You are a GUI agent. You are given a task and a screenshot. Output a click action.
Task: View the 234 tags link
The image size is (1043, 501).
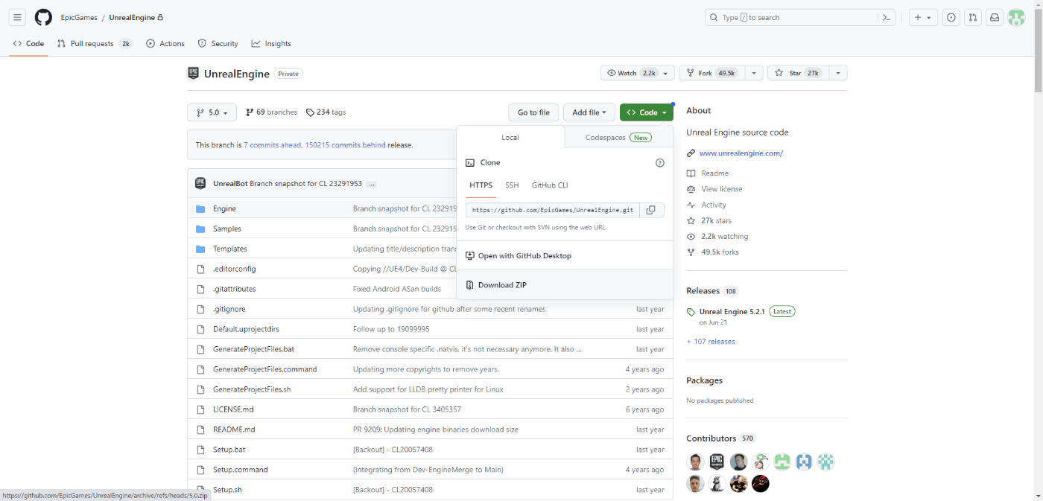pos(326,112)
